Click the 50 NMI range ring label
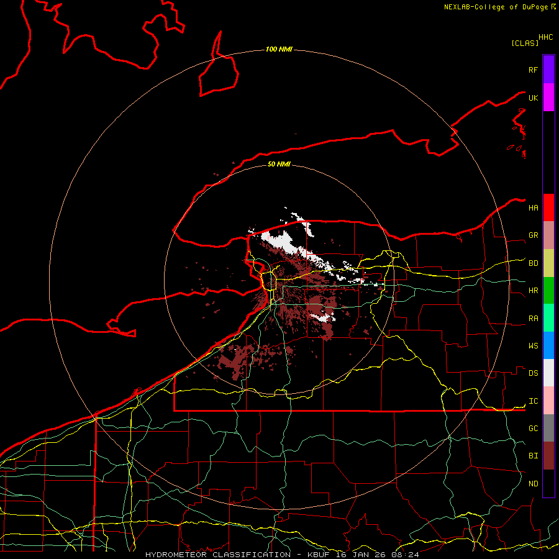The width and height of the screenshot is (559, 559). [279, 164]
